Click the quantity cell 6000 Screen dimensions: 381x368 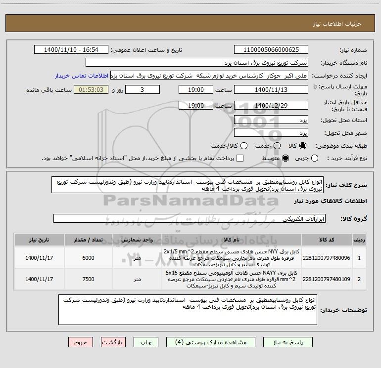coord(88,258)
